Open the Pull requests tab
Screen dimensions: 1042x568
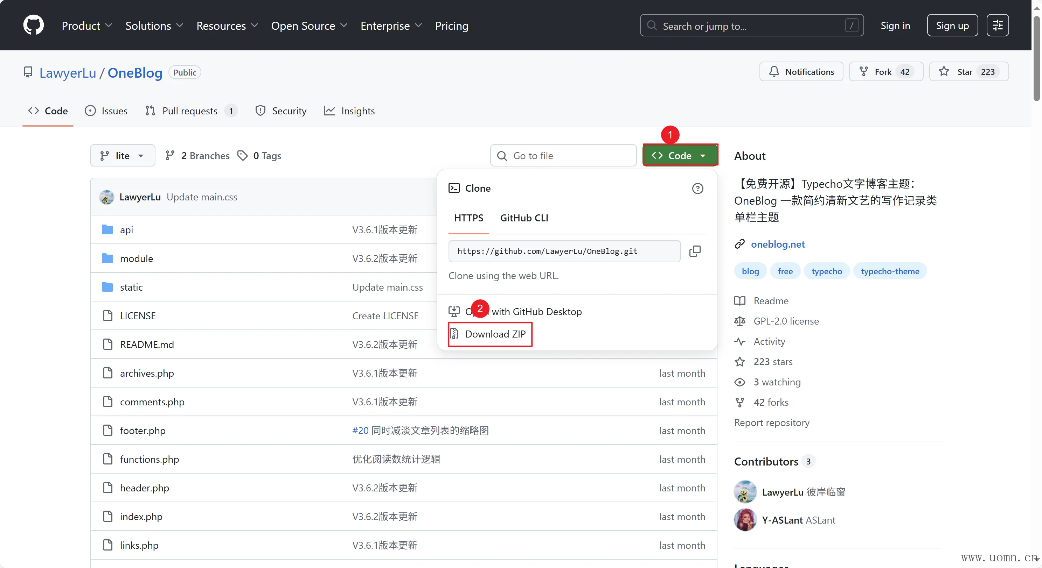click(190, 111)
